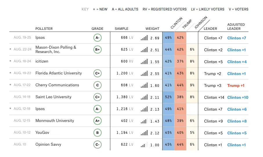The image size is (263, 157).
Task: Click the red Trump +1 adjusted leader
Action: pyautogui.click(x=236, y=85)
